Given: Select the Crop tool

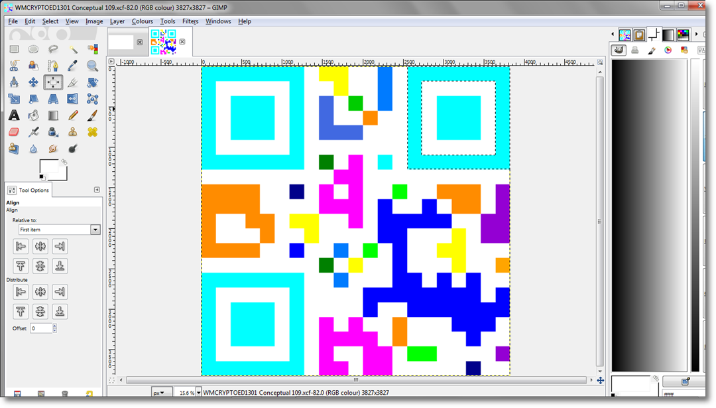Looking at the screenshot, I should [73, 82].
